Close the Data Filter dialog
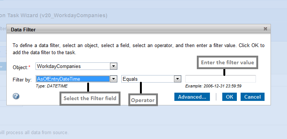The image size is (287, 139). pos(265,29)
